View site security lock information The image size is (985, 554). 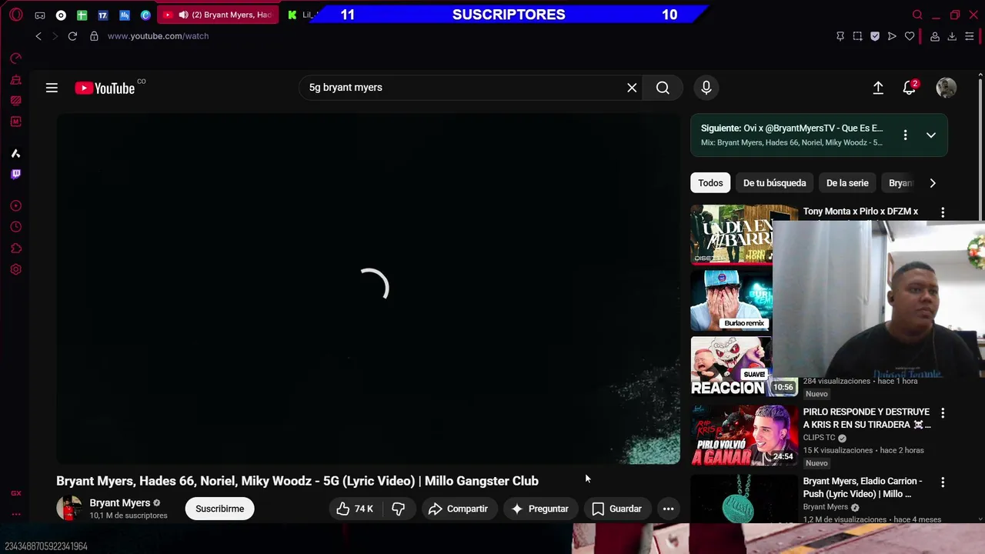(94, 36)
